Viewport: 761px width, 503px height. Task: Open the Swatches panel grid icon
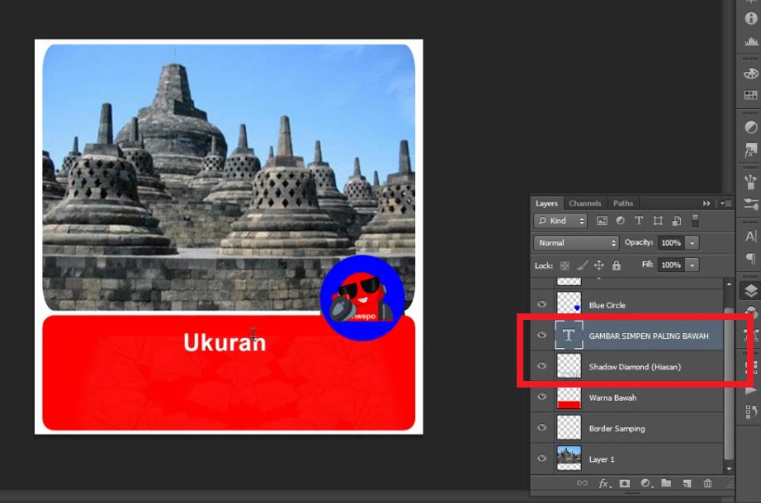click(x=750, y=96)
